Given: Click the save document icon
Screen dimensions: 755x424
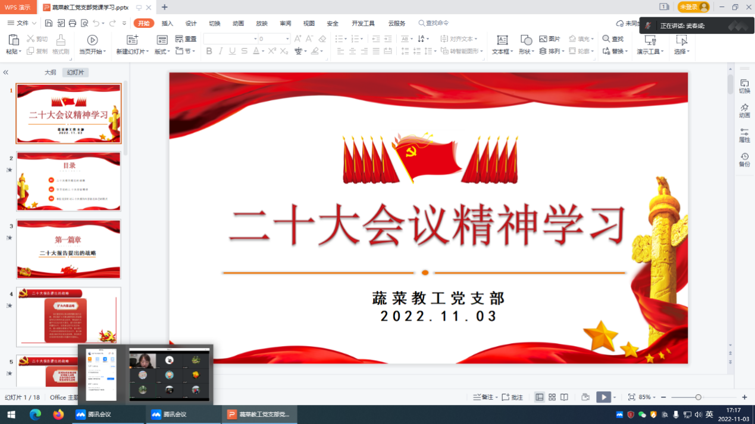Looking at the screenshot, I should (x=49, y=23).
